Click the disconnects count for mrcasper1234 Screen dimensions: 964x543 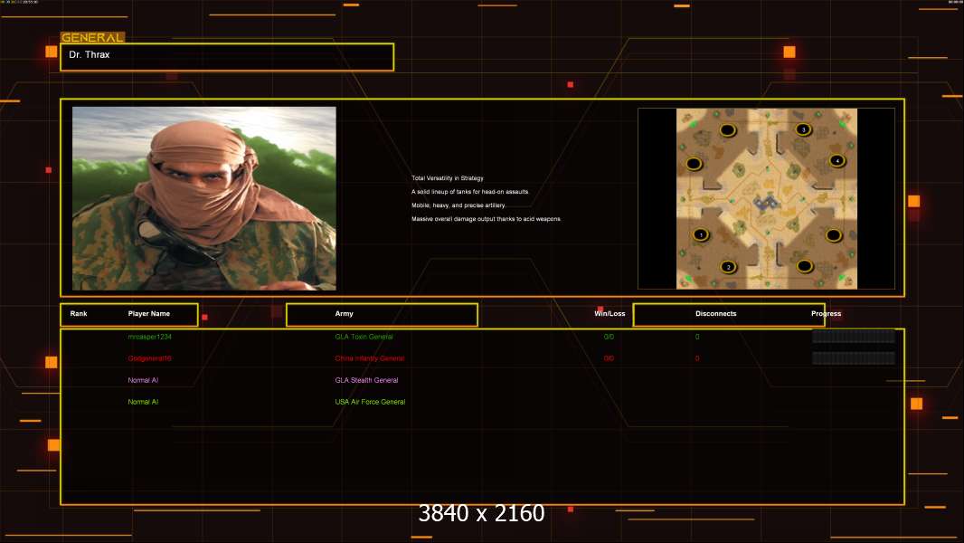click(697, 337)
